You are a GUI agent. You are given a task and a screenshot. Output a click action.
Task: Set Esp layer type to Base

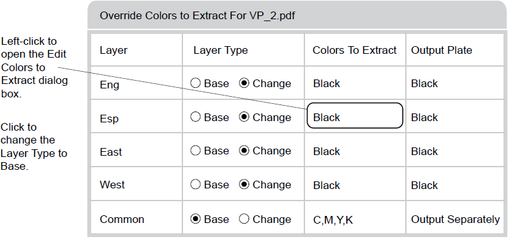point(195,117)
